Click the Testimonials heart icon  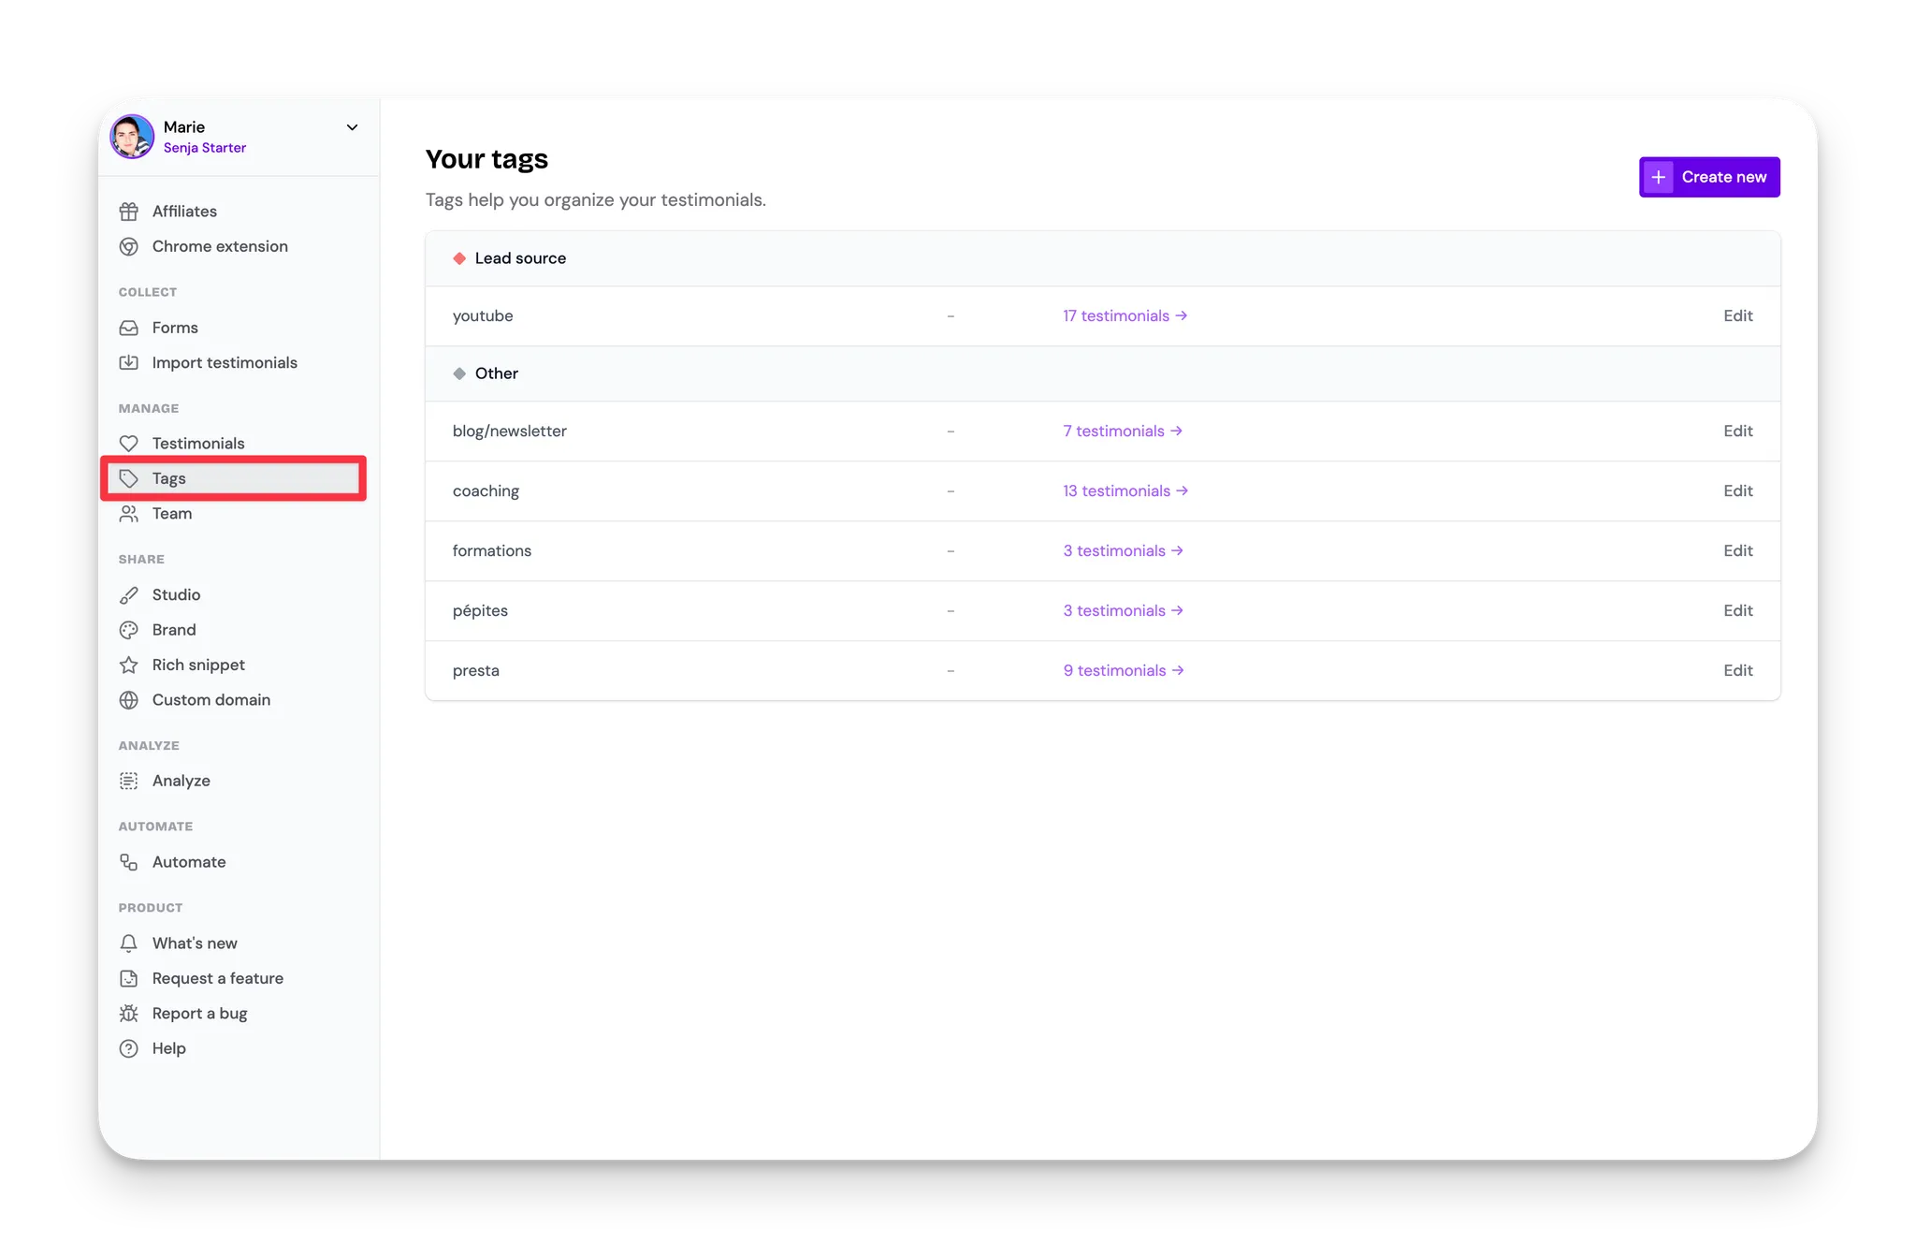click(x=129, y=444)
